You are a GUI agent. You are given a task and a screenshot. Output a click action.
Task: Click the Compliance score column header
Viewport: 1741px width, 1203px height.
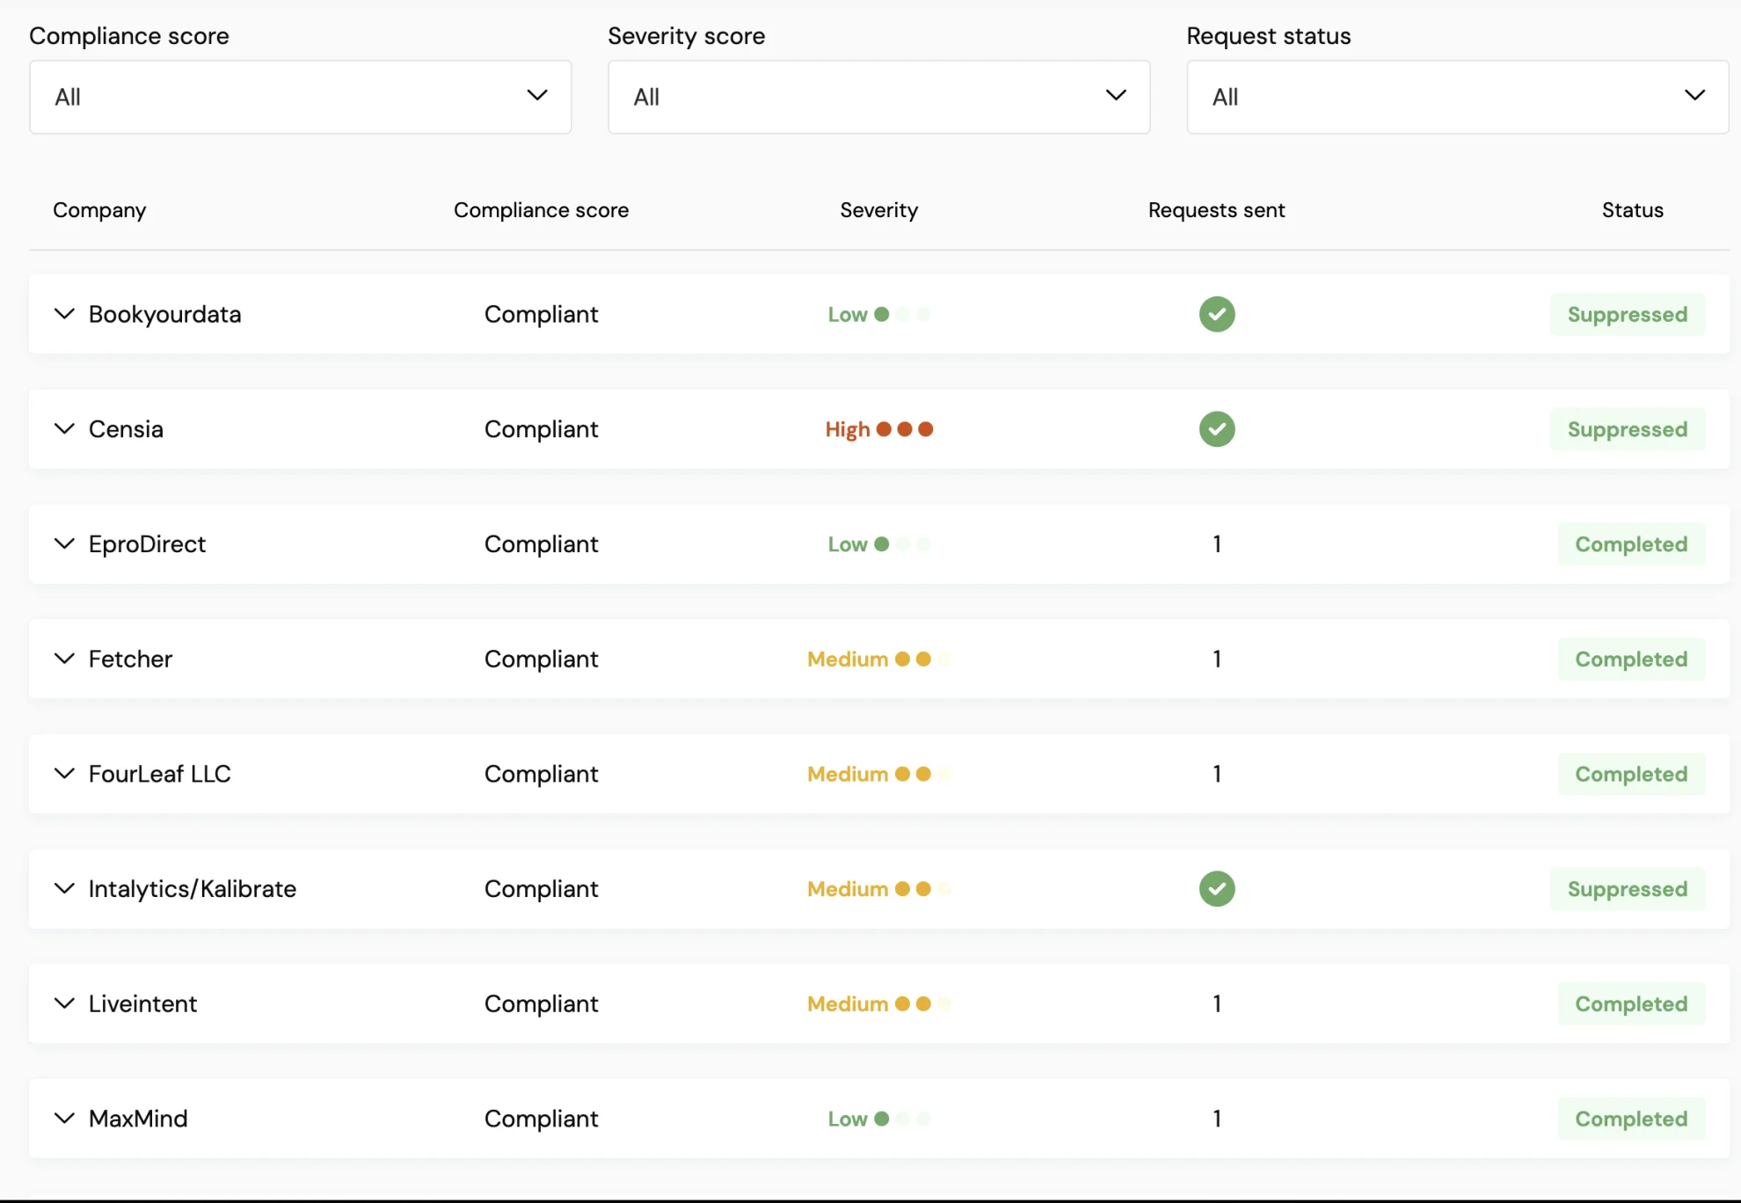coord(541,210)
